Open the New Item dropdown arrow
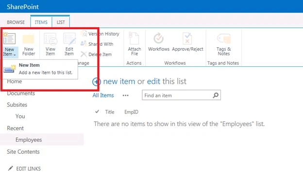The image size is (303, 187). click(x=15, y=55)
